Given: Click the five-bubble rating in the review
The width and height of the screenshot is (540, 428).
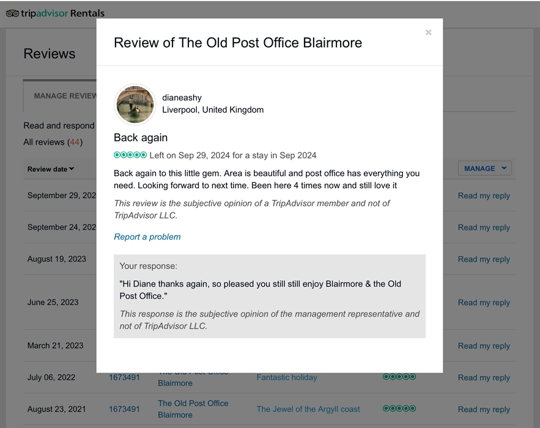Looking at the screenshot, I should click(x=130, y=155).
